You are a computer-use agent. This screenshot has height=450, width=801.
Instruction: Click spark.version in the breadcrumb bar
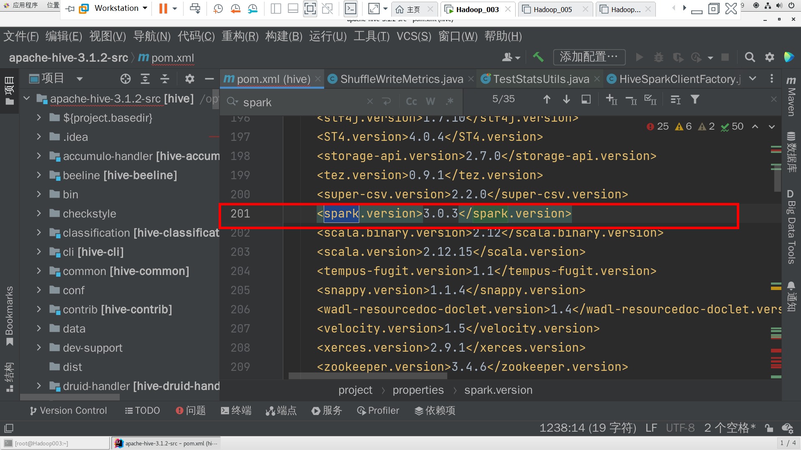[498, 390]
